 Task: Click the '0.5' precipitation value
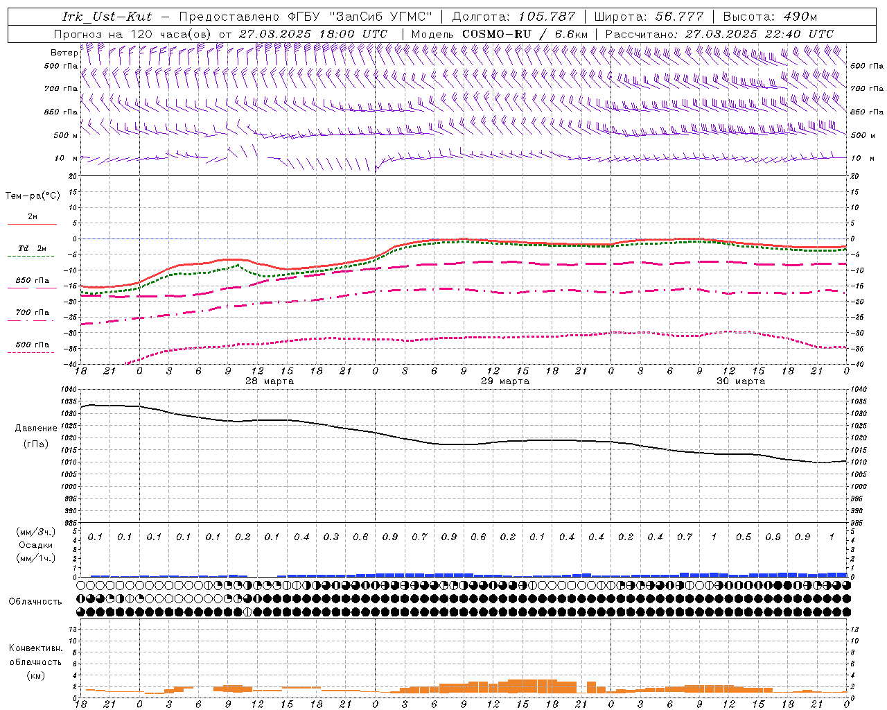[x=744, y=537]
